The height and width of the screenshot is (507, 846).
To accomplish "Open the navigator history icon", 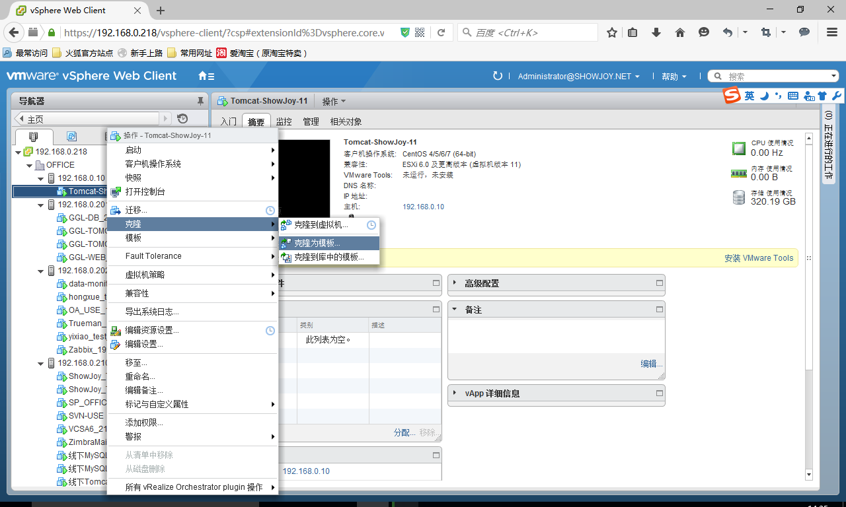I will (x=182, y=119).
